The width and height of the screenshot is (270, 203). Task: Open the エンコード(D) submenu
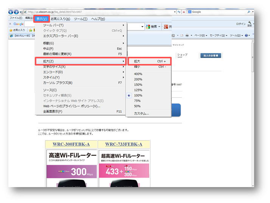(81, 72)
